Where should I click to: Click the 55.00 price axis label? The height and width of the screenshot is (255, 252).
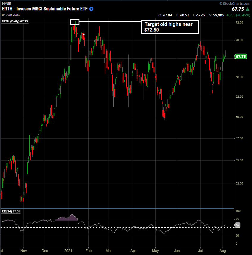239,160
